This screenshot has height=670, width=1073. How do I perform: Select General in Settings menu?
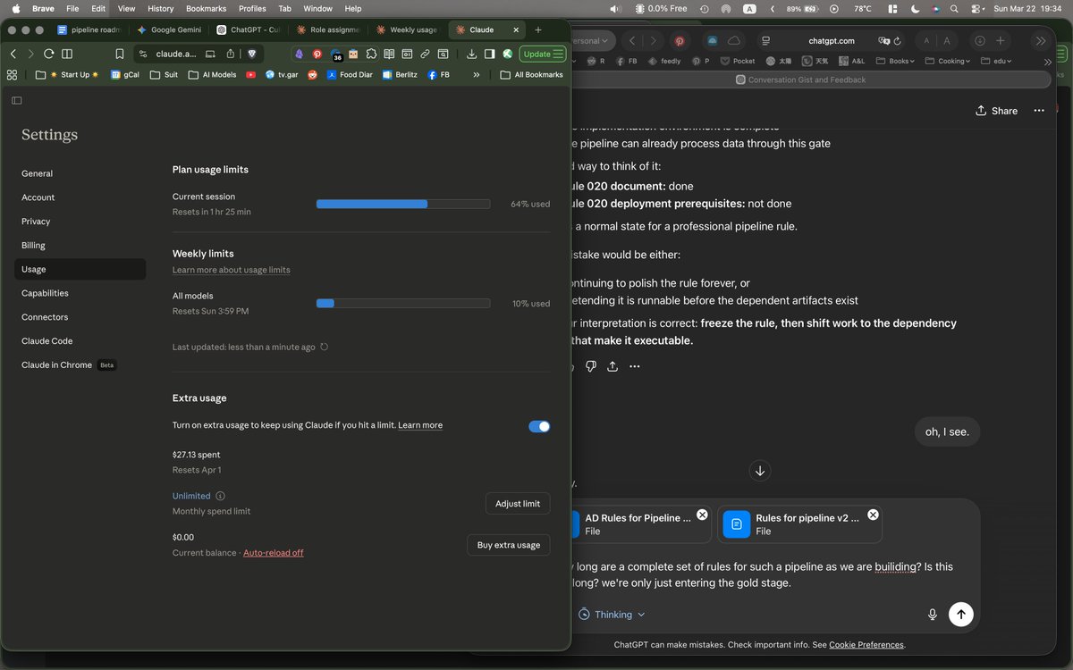[x=80, y=173]
